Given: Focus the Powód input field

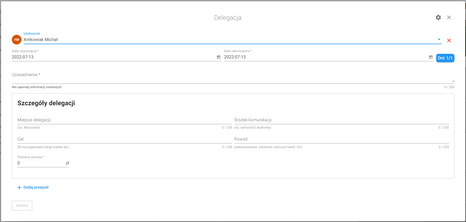Looking at the screenshot, I should pyautogui.click(x=342, y=139).
